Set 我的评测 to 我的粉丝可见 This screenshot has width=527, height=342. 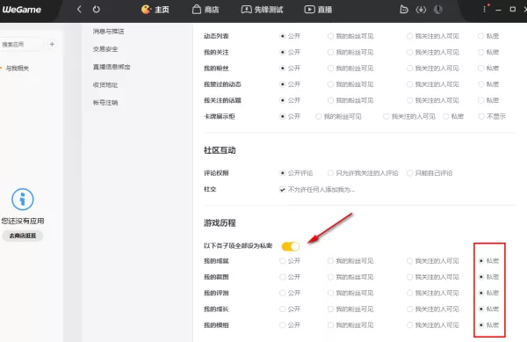click(330, 293)
